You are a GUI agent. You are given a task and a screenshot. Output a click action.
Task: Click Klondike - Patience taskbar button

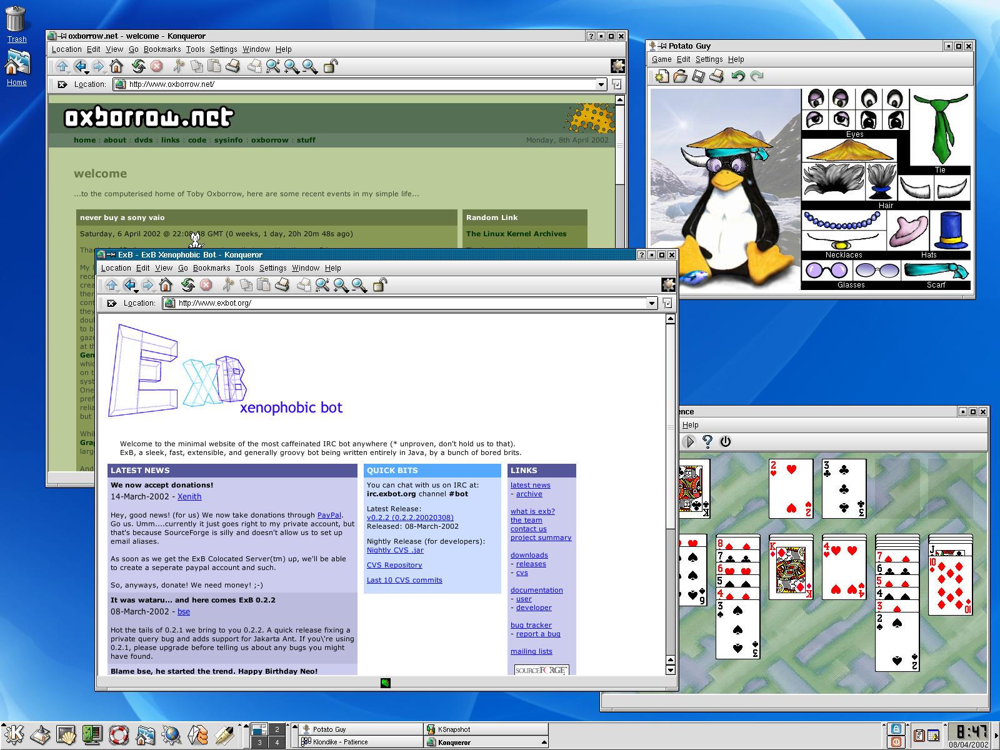coord(360,742)
